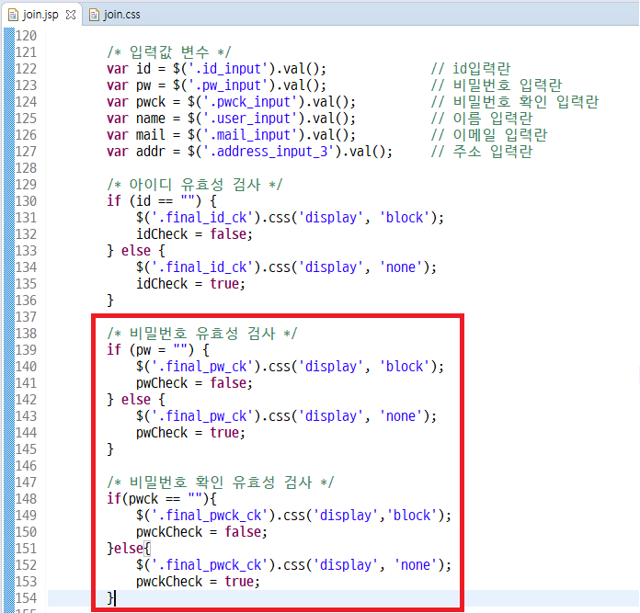This screenshot has width=640, height=613.
Task: Click the 'if (pw = "")' line
Action: (x=158, y=350)
